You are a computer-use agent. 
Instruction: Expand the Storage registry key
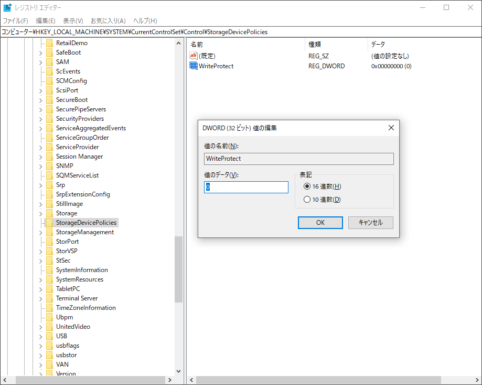pos(41,213)
